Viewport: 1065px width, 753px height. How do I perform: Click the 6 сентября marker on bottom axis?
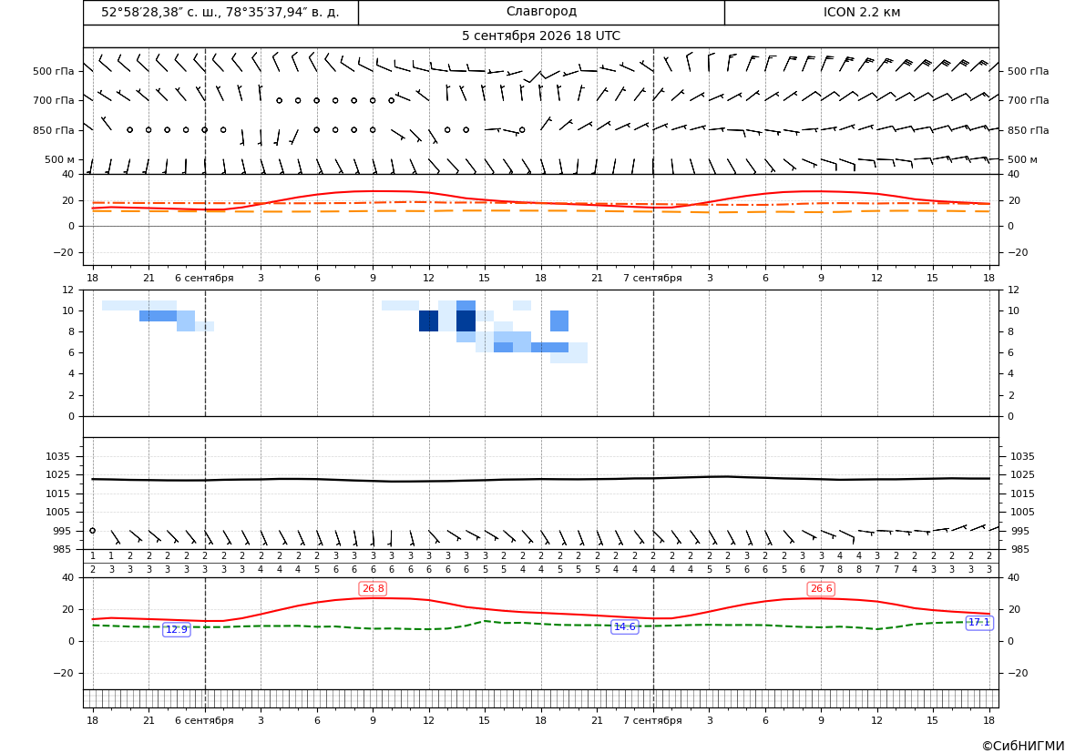pos(204,720)
